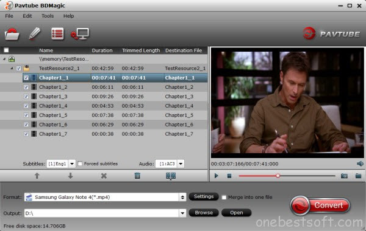Screen dimensions: 366x231
Task: Open the Format profile dropdown
Action: coord(182,198)
